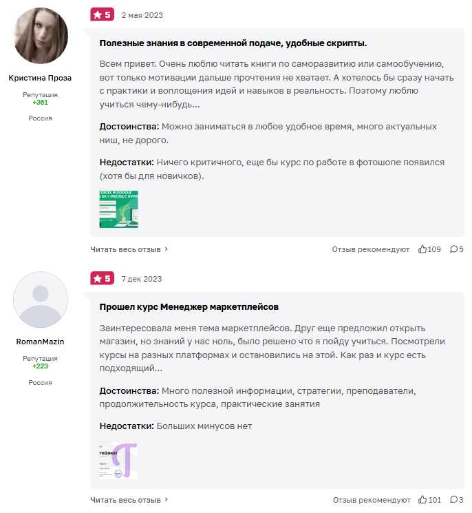This screenshot has width=472, height=513.
Task: Click the 5-star rating badge dated 2 мая 2023
Action: pyautogui.click(x=102, y=14)
